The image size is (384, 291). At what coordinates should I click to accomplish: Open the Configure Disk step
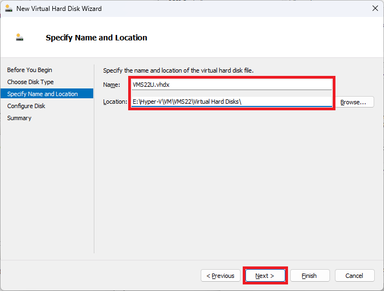click(26, 106)
